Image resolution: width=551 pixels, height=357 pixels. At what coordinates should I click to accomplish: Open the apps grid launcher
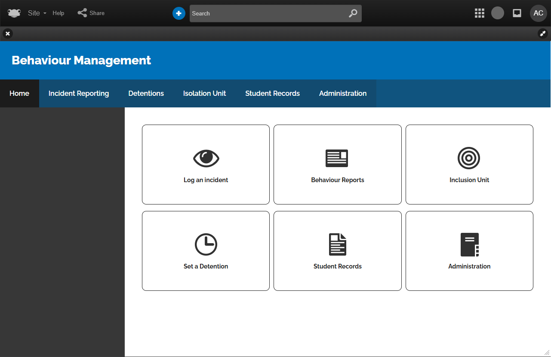click(x=480, y=13)
